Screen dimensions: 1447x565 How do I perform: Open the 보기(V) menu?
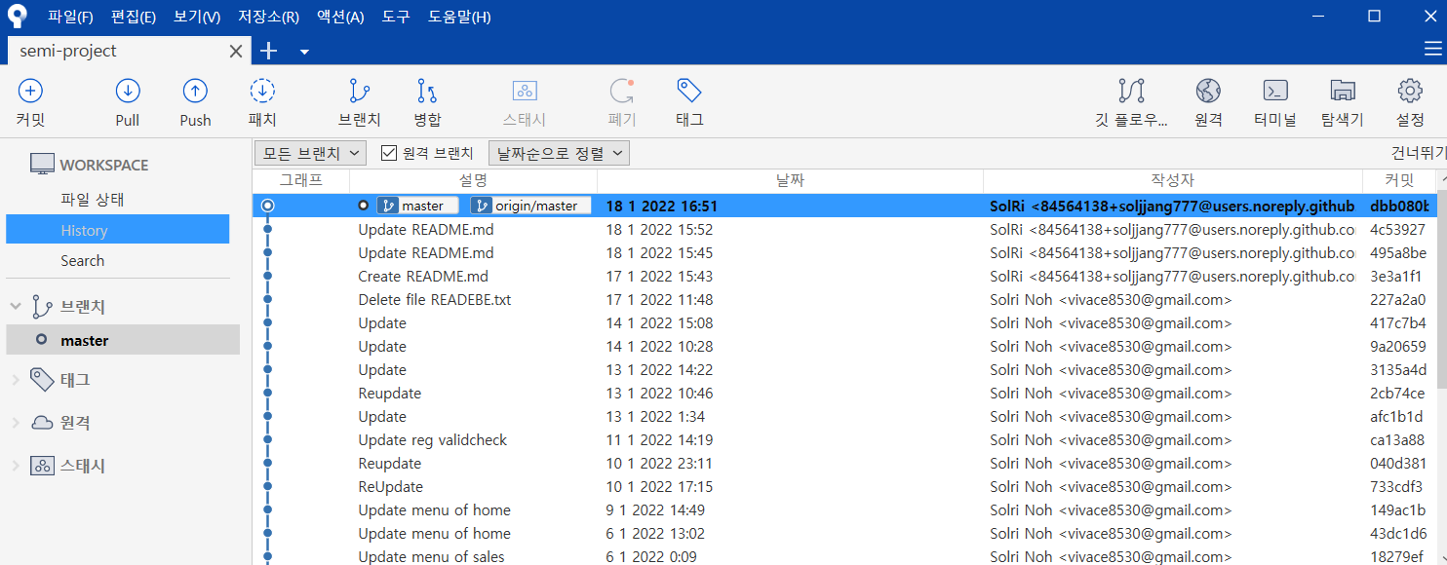[197, 17]
